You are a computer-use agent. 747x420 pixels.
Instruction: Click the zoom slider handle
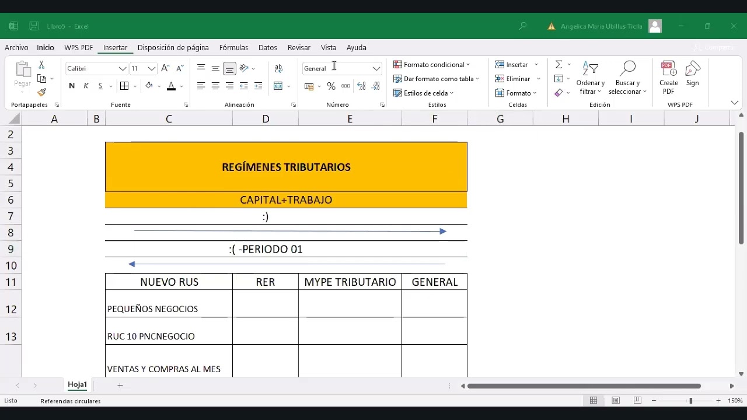pyautogui.click(x=690, y=401)
